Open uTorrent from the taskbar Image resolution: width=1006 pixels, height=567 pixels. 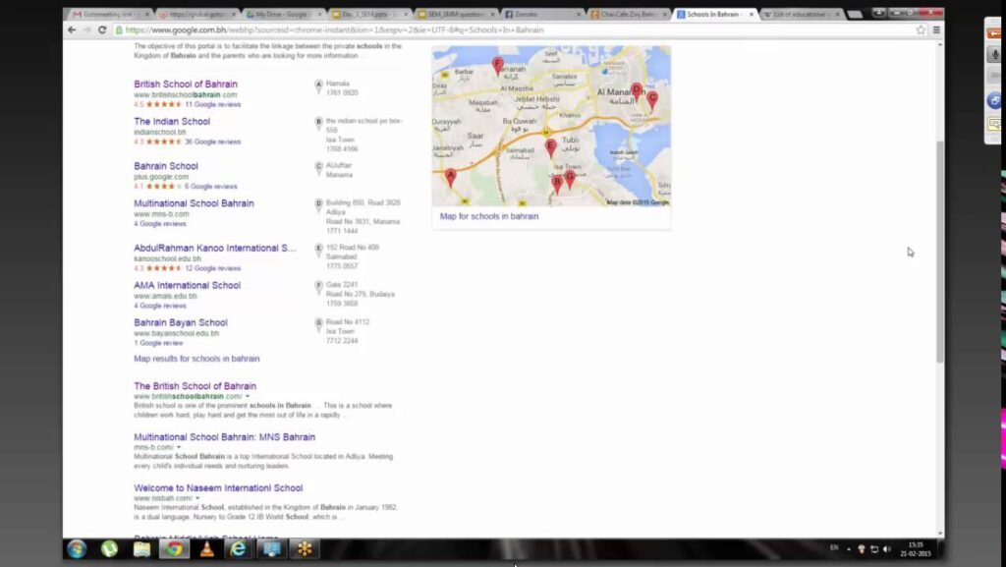coord(110,549)
